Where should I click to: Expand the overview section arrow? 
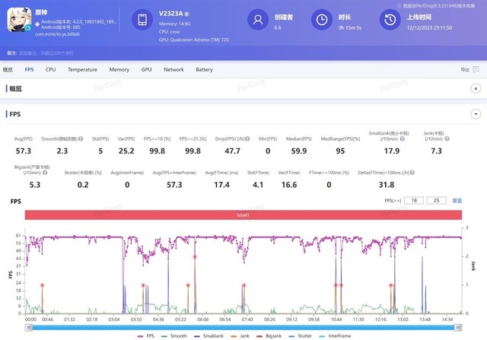(476, 88)
